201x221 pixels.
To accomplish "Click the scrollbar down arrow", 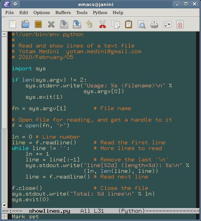I will (5, 205).
